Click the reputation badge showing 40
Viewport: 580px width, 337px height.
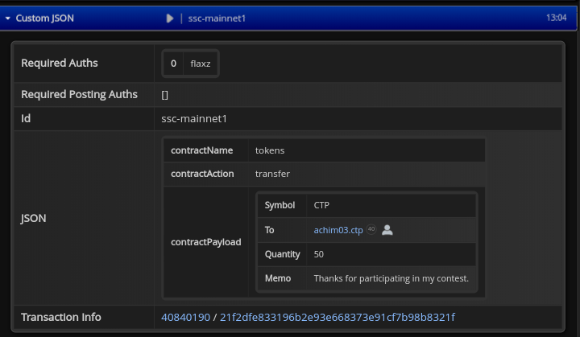(x=371, y=230)
